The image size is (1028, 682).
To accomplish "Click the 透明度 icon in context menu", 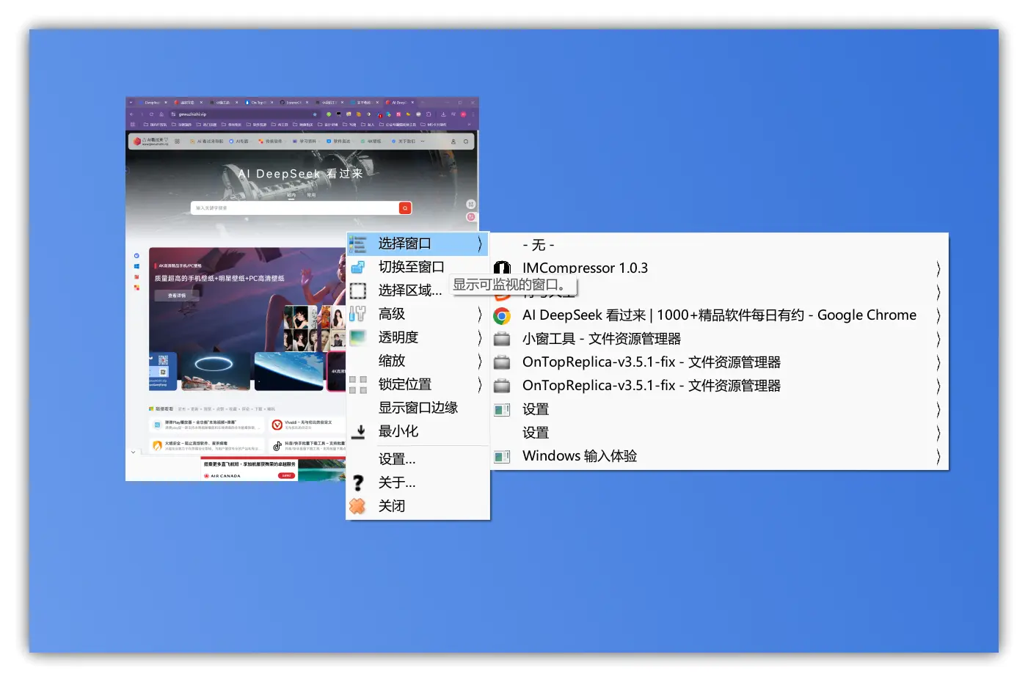I will 358,337.
